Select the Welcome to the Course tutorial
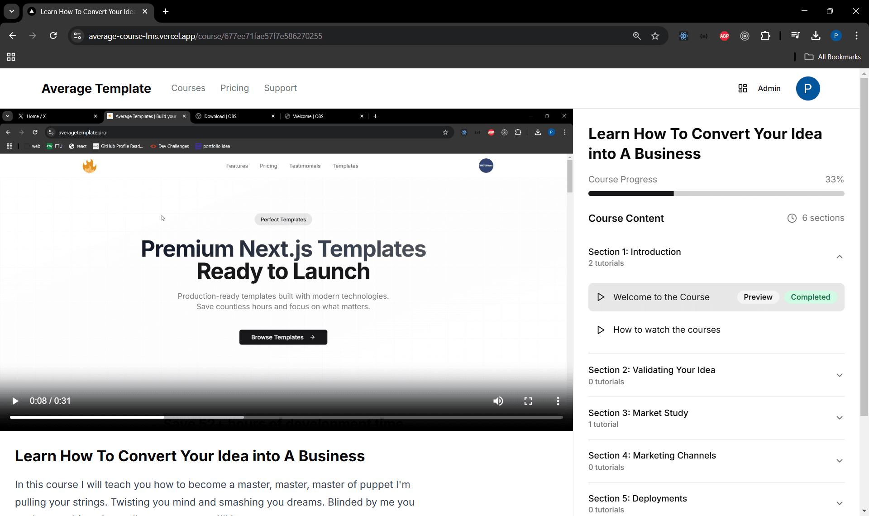The height and width of the screenshot is (516, 869). [716, 297]
